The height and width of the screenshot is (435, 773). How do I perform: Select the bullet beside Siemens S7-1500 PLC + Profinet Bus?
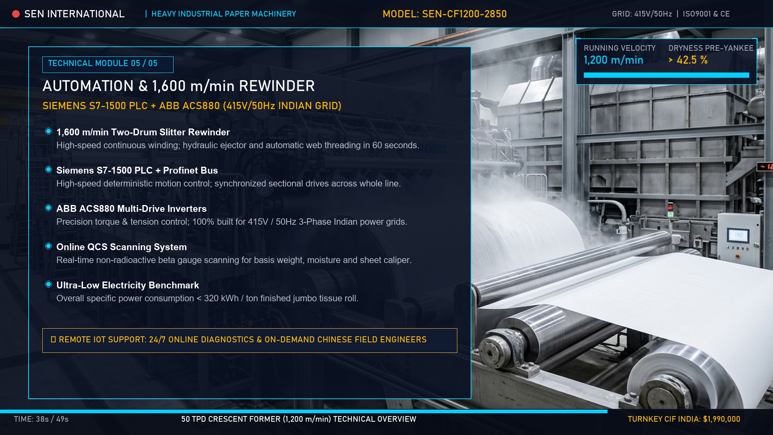tap(49, 170)
